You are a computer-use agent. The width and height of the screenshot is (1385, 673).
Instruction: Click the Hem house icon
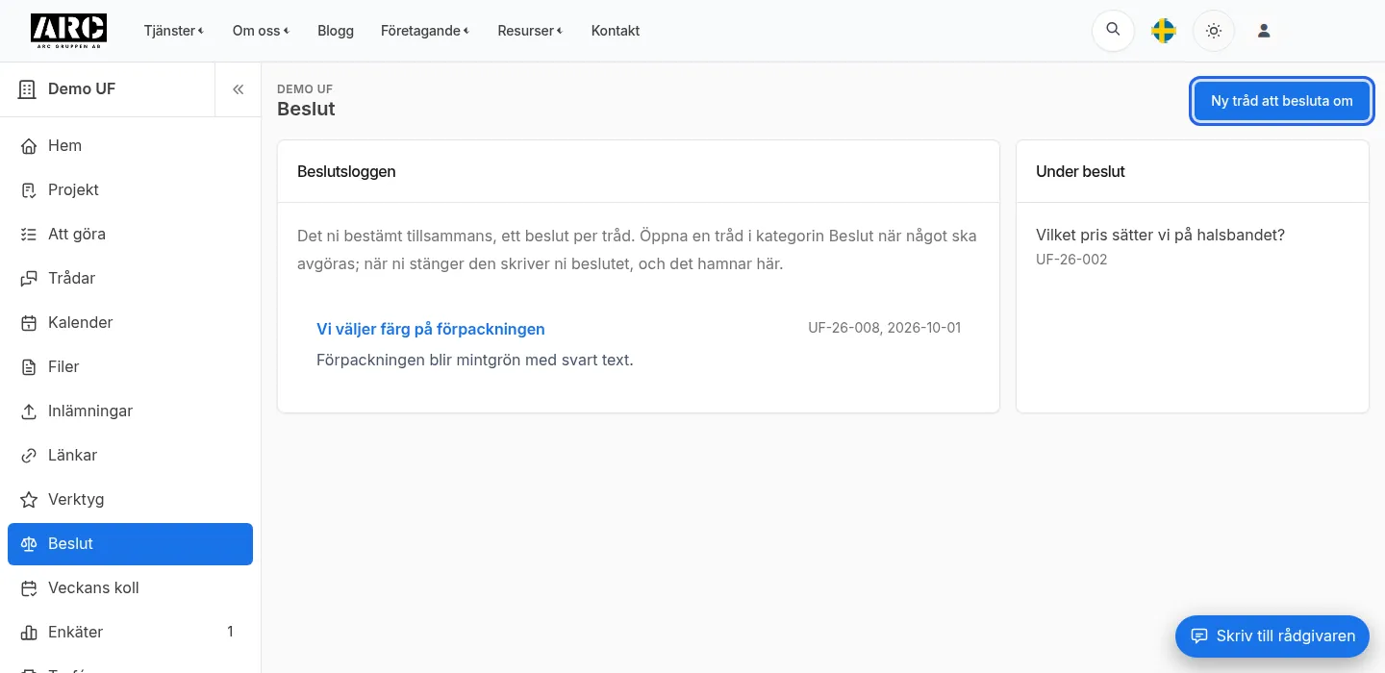click(x=29, y=146)
